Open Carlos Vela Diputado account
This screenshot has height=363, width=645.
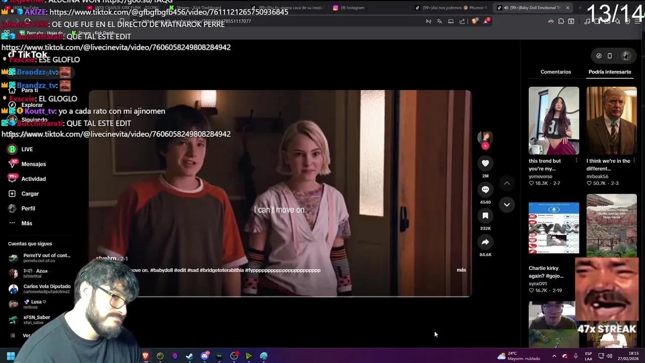pyautogui.click(x=40, y=289)
